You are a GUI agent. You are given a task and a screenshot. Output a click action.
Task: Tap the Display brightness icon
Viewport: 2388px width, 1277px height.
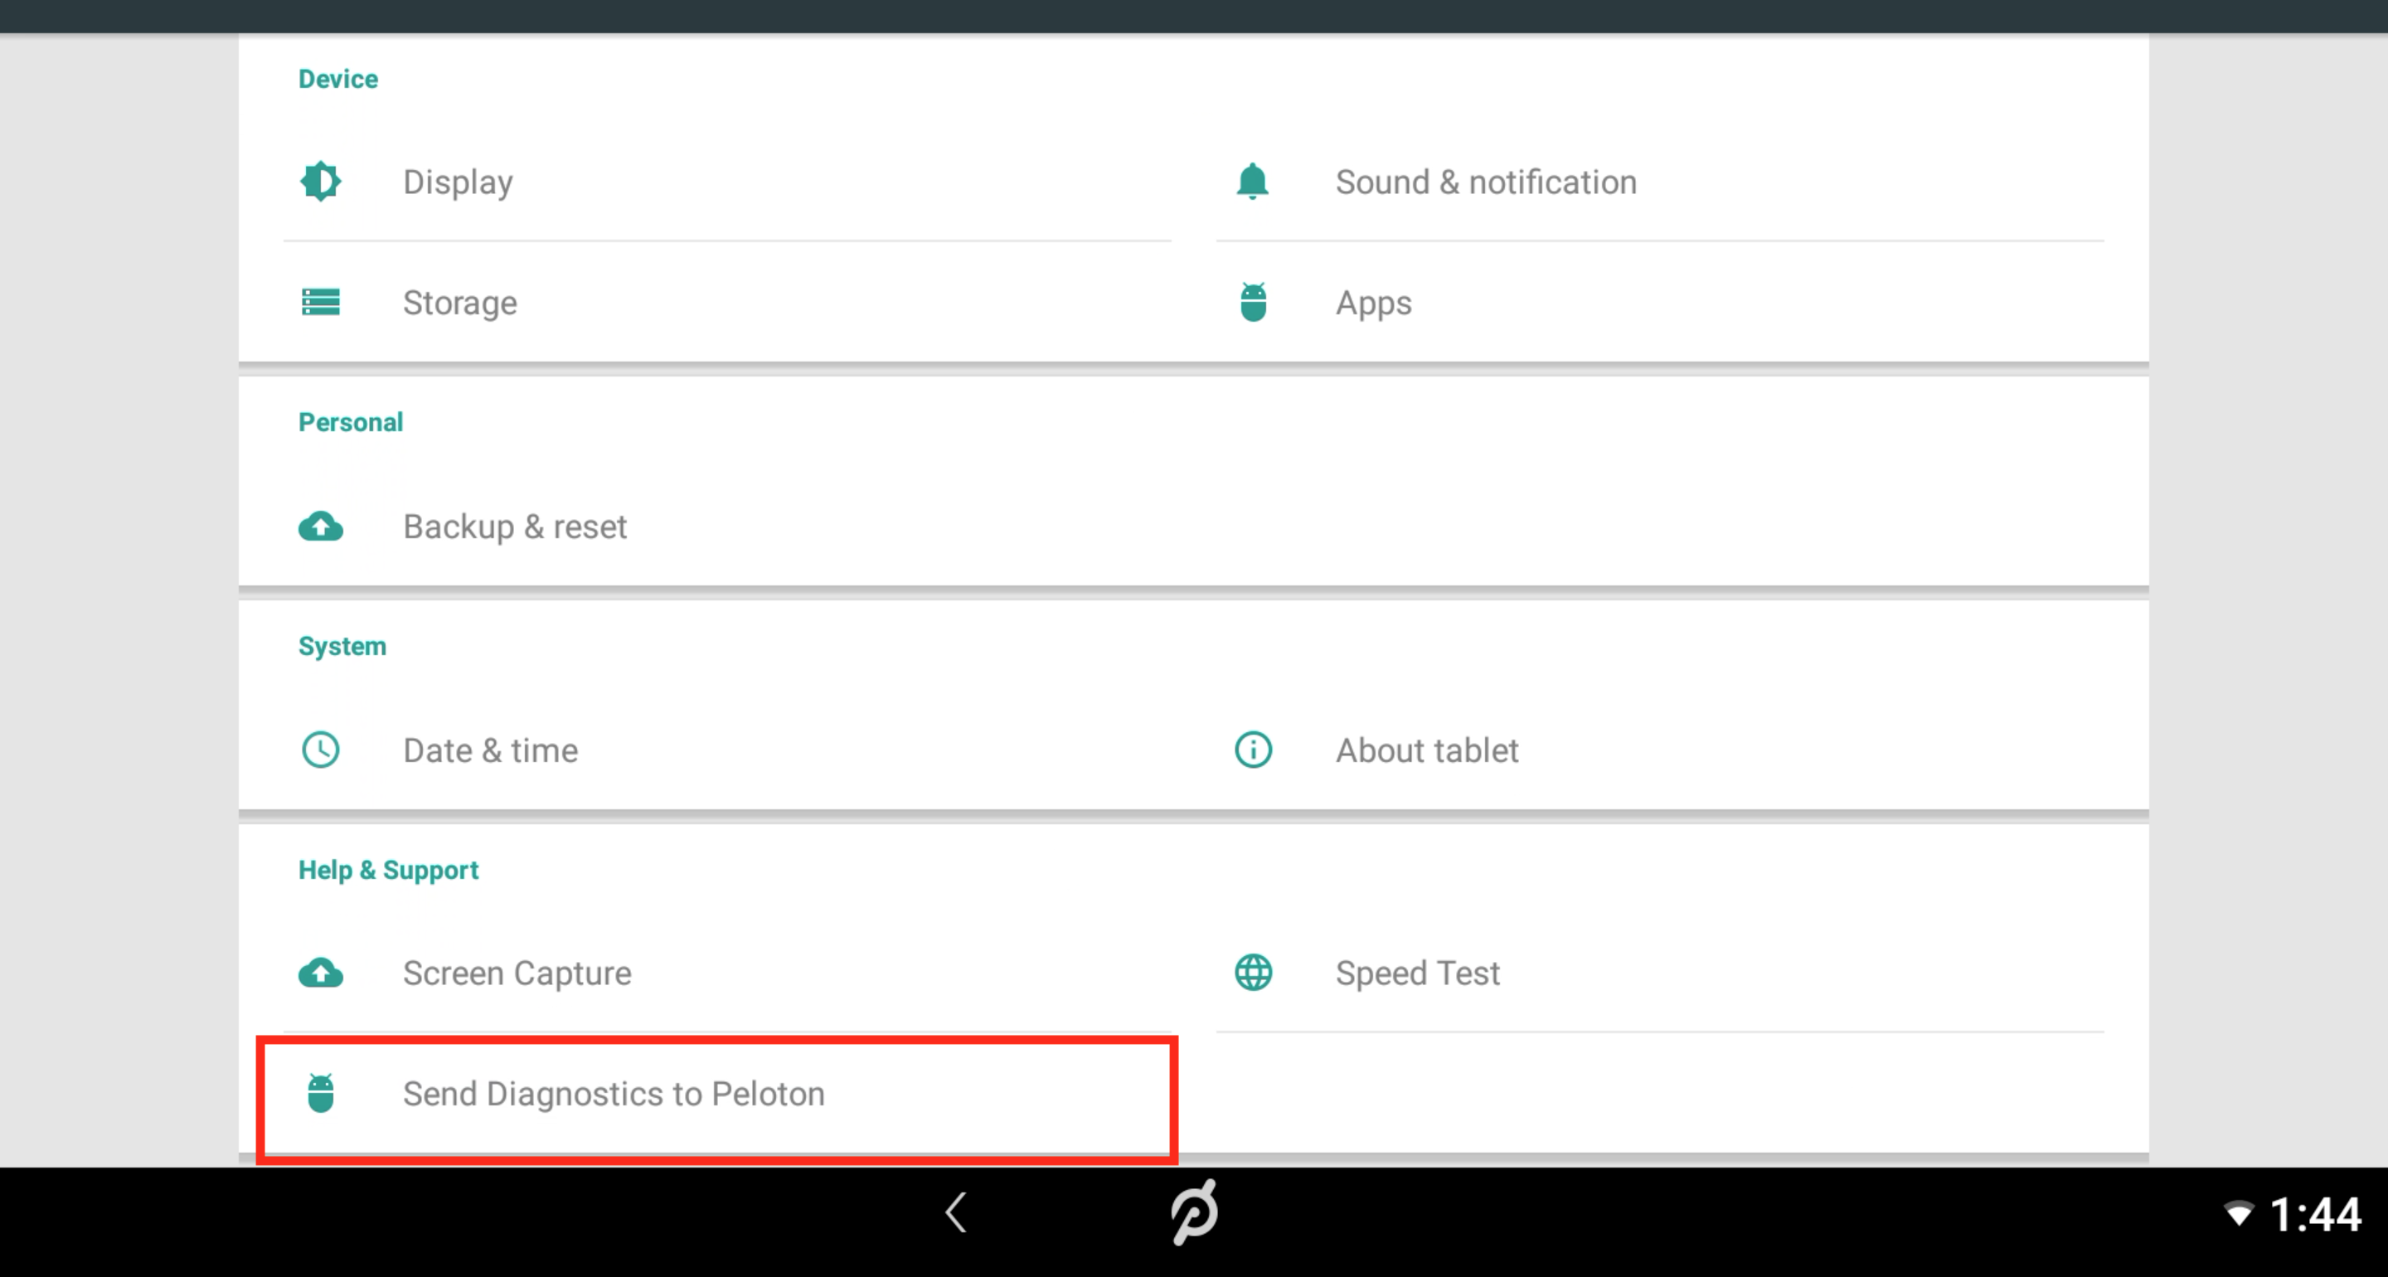321,181
